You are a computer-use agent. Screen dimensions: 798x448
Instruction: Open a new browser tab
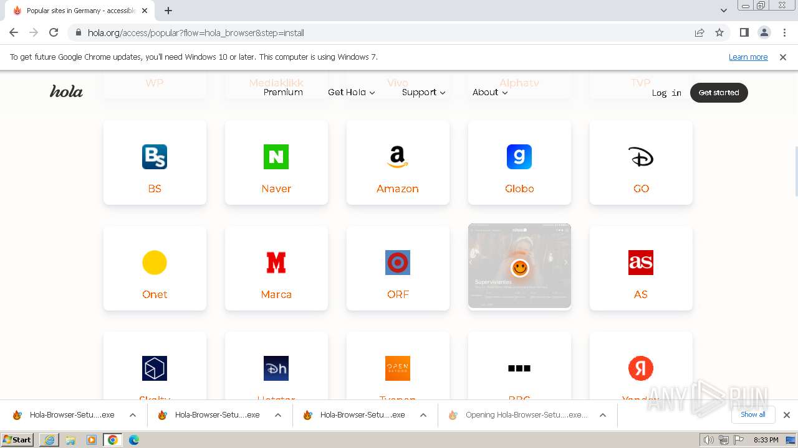pyautogui.click(x=168, y=11)
